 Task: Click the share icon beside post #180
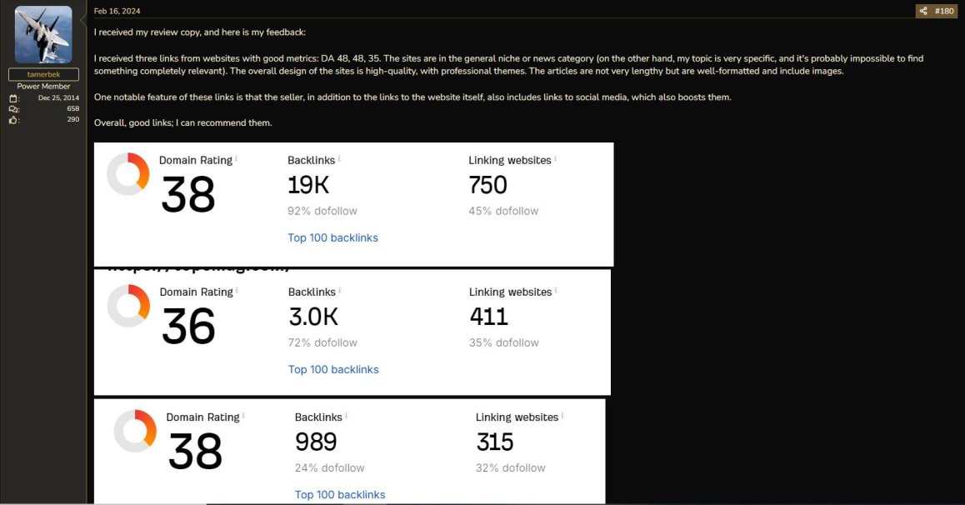(923, 11)
